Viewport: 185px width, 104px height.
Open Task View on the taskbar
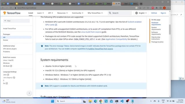[84, 101]
